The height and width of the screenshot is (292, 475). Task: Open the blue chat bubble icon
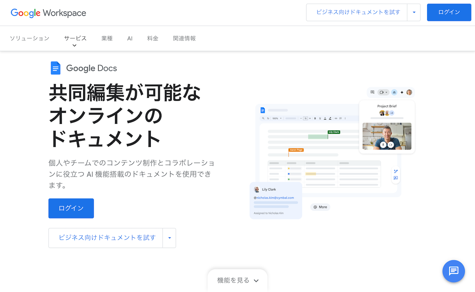(454, 271)
